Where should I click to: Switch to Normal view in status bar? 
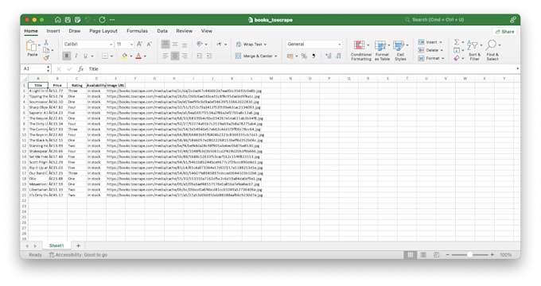click(410, 255)
